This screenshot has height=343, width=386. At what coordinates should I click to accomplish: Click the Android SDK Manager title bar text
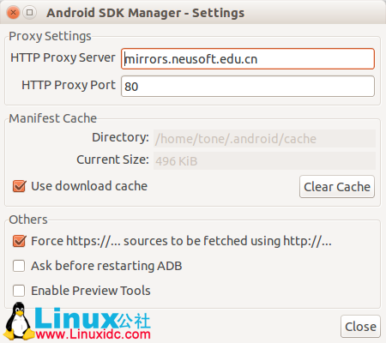pyautogui.click(x=145, y=13)
